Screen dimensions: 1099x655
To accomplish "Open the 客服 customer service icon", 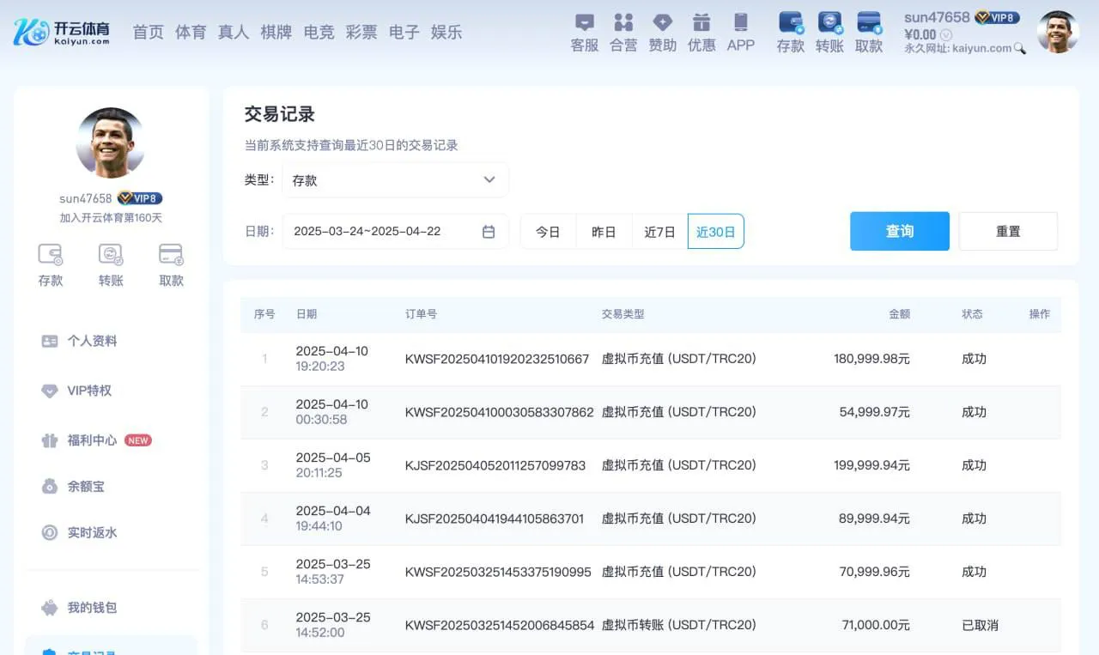I will click(584, 33).
